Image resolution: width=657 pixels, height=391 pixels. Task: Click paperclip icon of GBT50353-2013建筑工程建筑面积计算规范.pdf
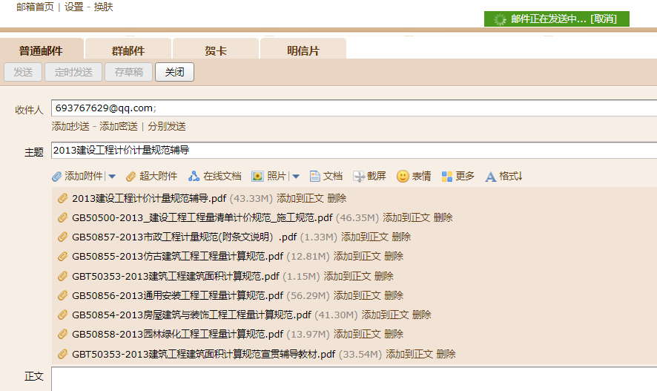(x=62, y=276)
